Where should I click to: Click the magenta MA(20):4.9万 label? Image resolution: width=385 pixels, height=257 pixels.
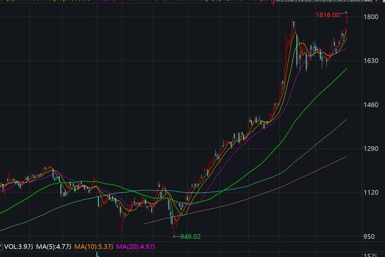pos(136,246)
